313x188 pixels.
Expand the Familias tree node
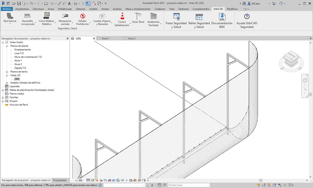click(x=3, y=97)
